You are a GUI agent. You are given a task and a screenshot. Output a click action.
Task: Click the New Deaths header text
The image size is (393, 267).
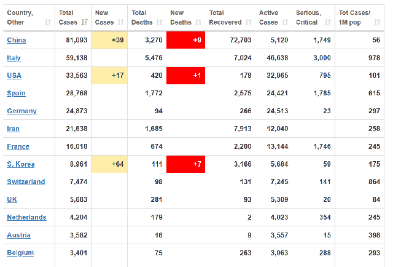point(181,18)
